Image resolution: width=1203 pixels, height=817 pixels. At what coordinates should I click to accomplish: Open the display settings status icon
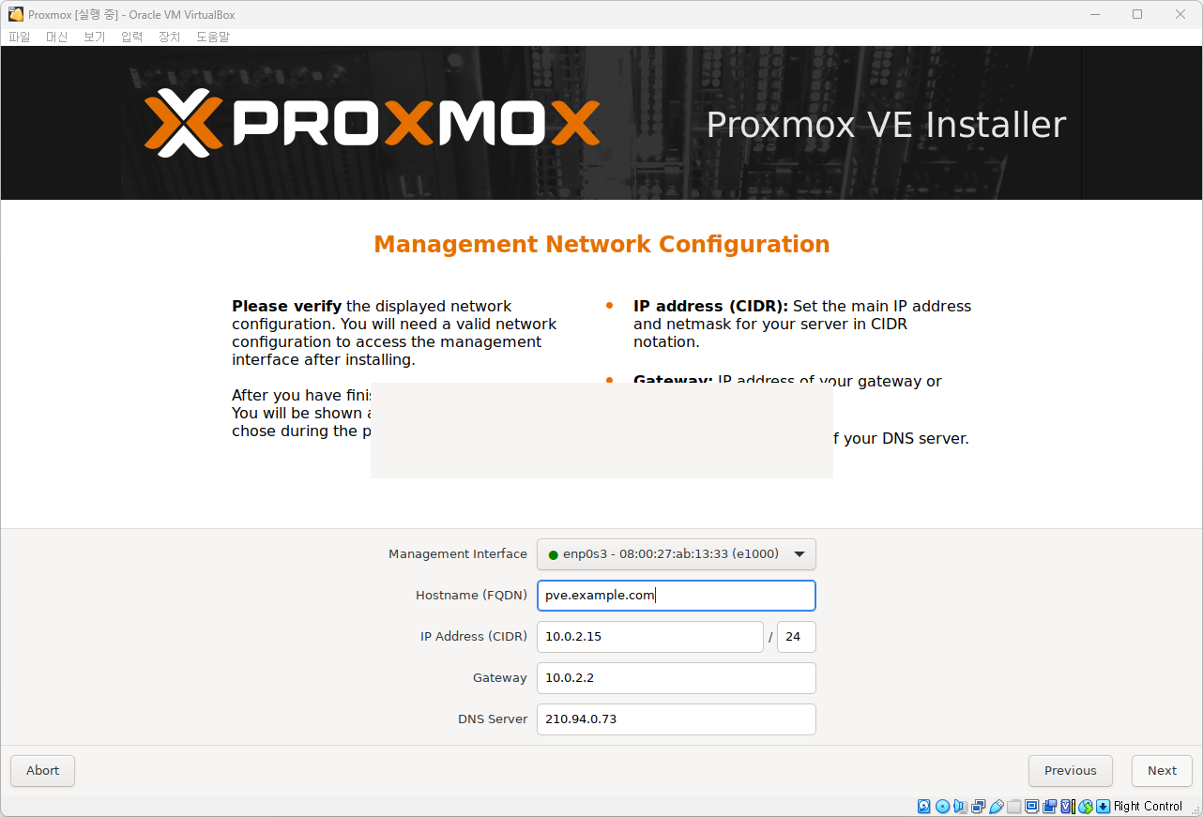tap(1031, 807)
